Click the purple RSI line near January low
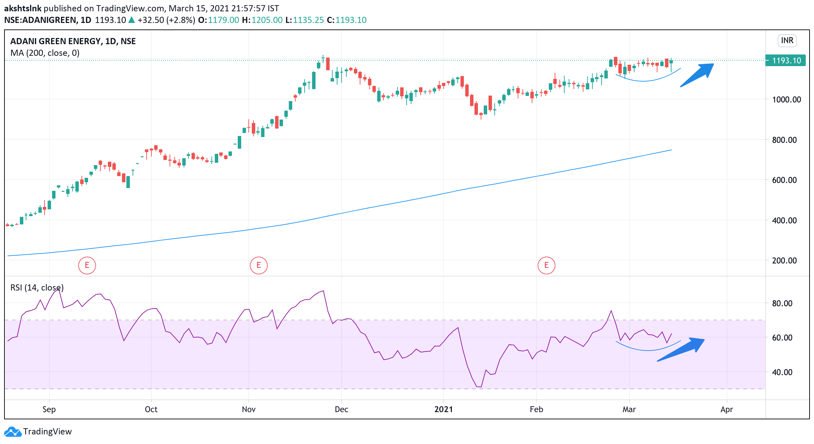Screen dimensions: 814x444 tap(479, 387)
